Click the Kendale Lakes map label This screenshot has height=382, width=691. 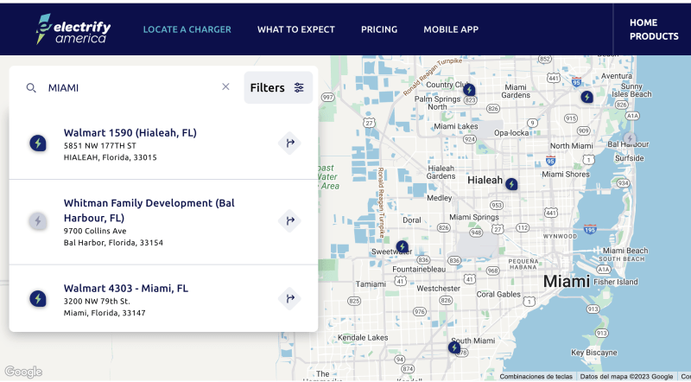point(363,337)
